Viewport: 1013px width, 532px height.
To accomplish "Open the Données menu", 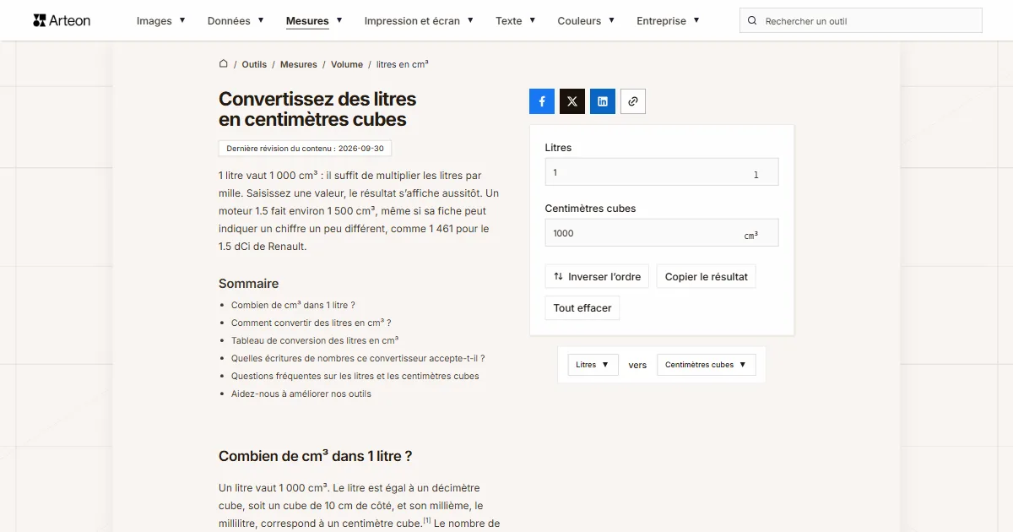I will click(236, 20).
